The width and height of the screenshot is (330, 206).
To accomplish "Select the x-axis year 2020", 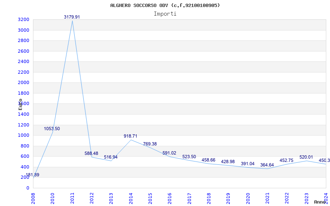I will click(x=248, y=199).
